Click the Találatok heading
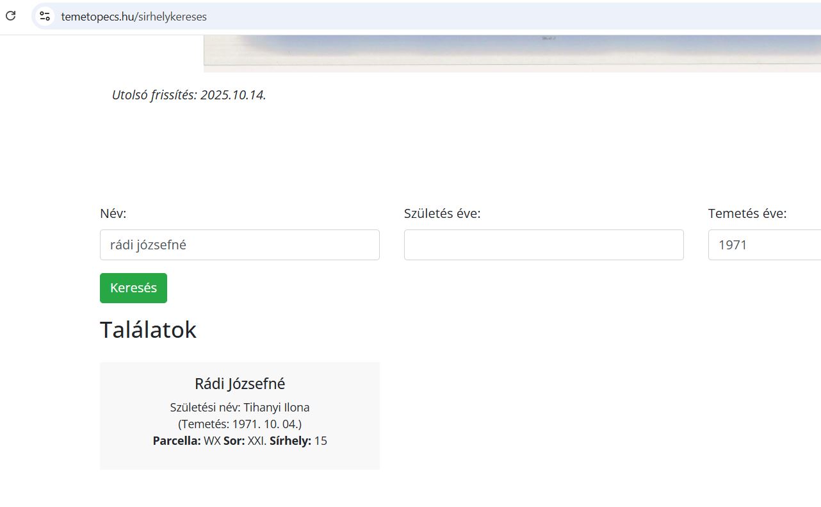The image size is (821, 507). 148,330
